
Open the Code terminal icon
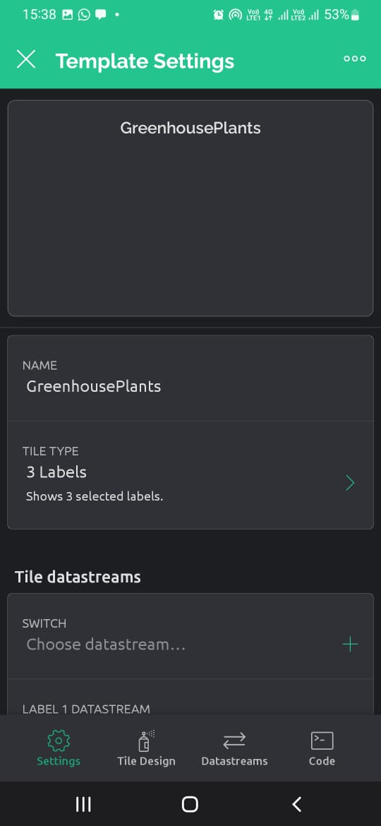pyautogui.click(x=322, y=741)
